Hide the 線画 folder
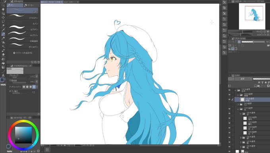Image resolution: width=270 pixels, height=153 pixels. click(229, 95)
